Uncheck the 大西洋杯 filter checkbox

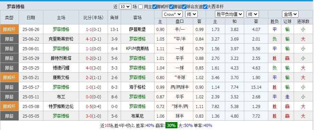(205, 7)
